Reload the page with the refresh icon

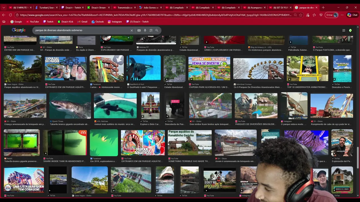[10, 15]
